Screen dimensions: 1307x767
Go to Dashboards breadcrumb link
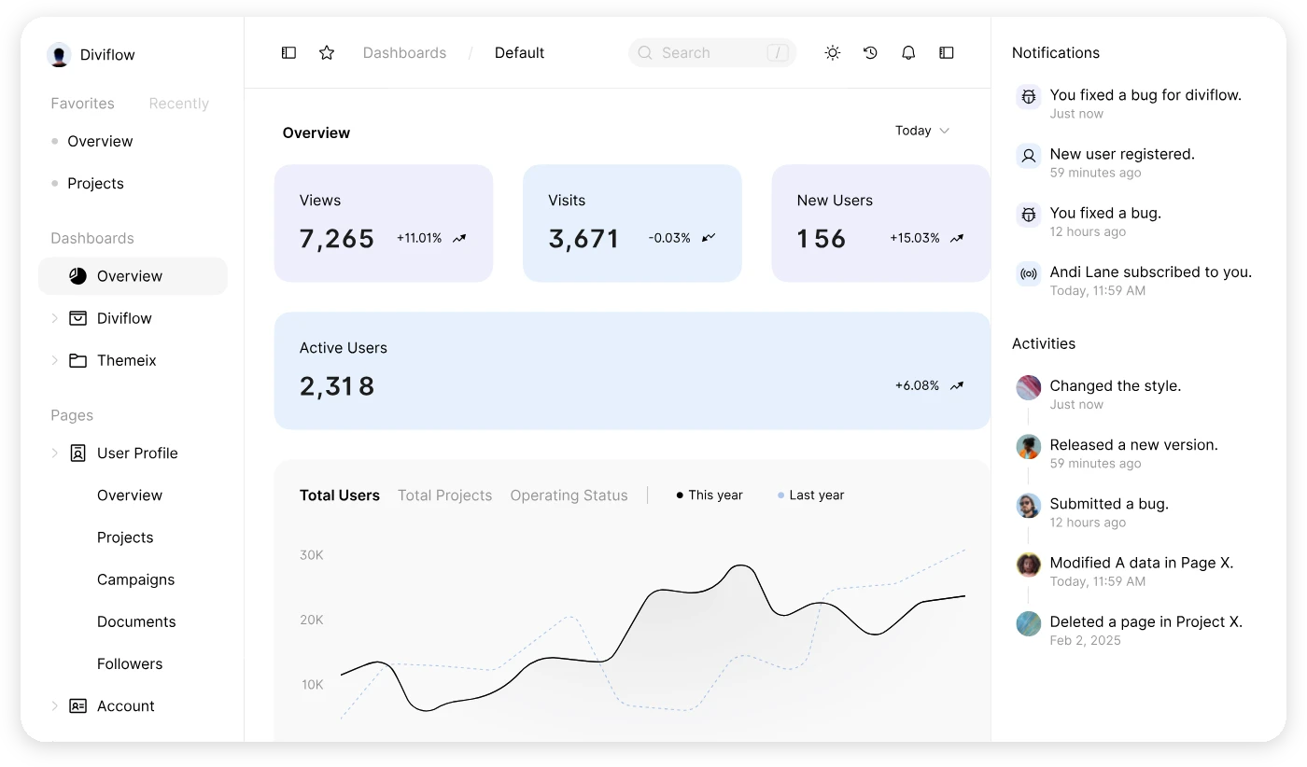tap(404, 53)
